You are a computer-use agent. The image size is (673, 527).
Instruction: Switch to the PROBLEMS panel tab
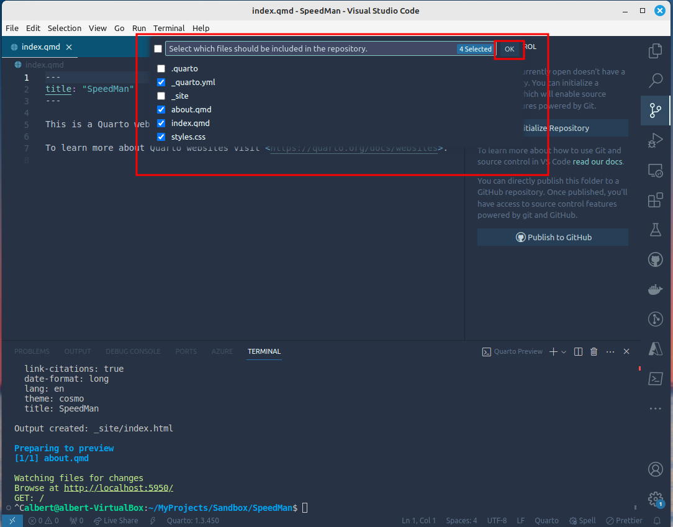pyautogui.click(x=32, y=351)
